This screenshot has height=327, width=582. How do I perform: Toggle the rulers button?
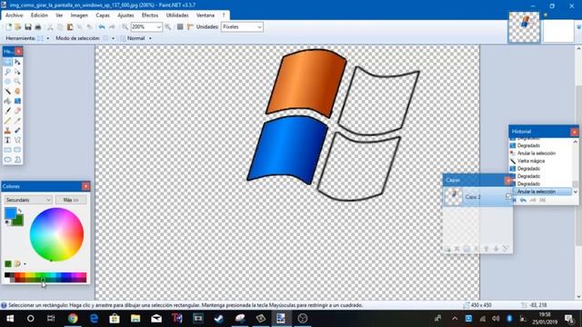click(190, 27)
